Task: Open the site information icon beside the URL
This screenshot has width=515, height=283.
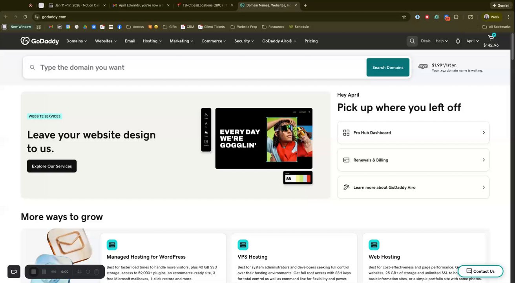Action: point(37,17)
